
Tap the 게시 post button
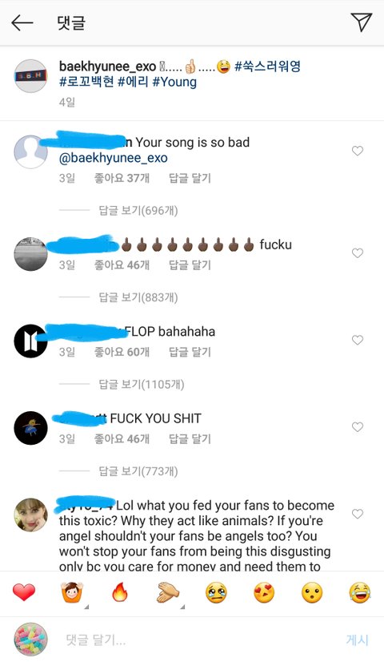pyautogui.click(x=357, y=640)
